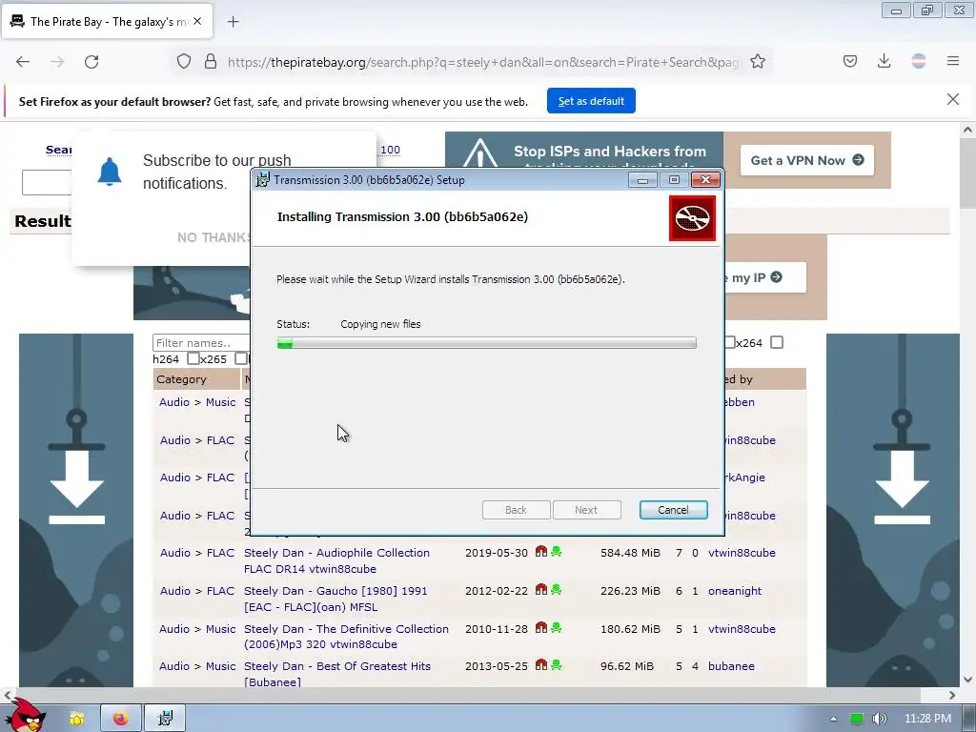Open uploader bubanee profile link
This screenshot has width=976, height=732.
(731, 666)
